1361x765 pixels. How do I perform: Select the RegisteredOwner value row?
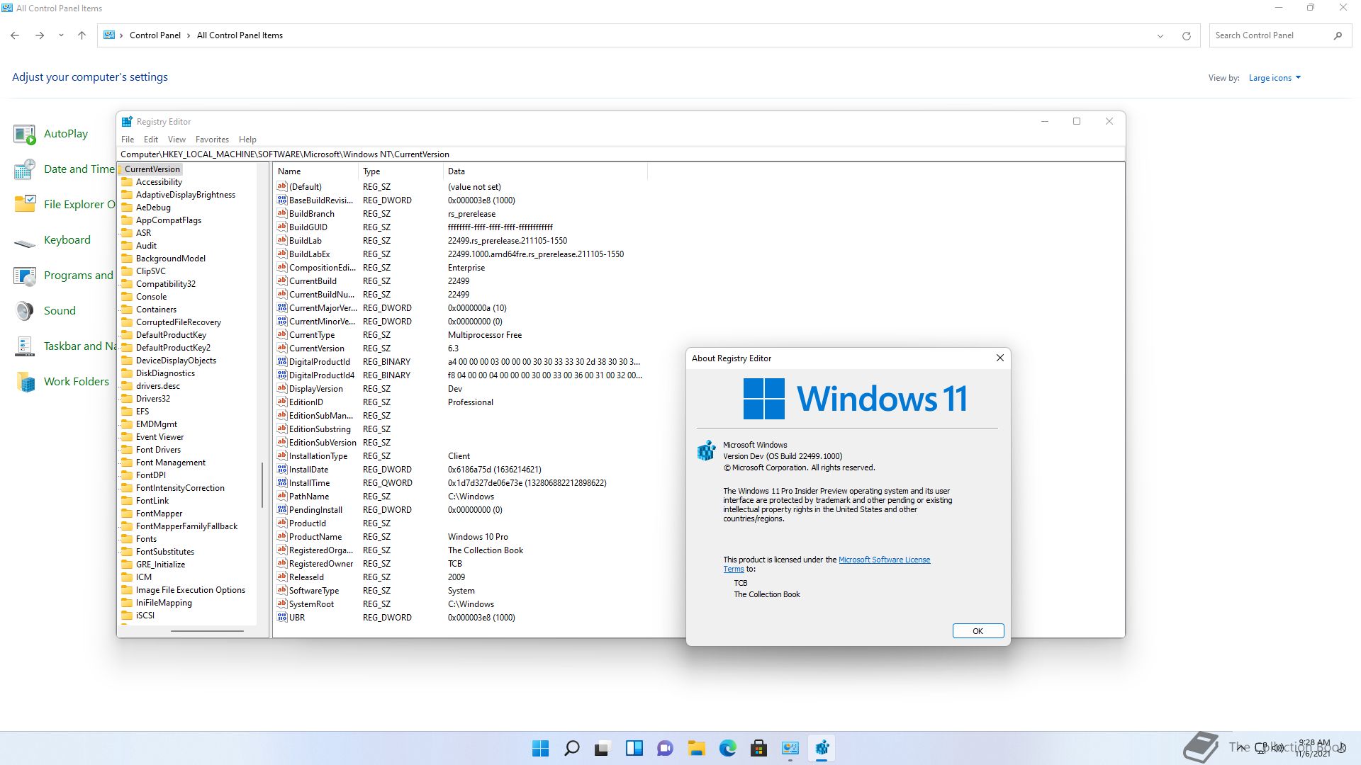(x=461, y=564)
